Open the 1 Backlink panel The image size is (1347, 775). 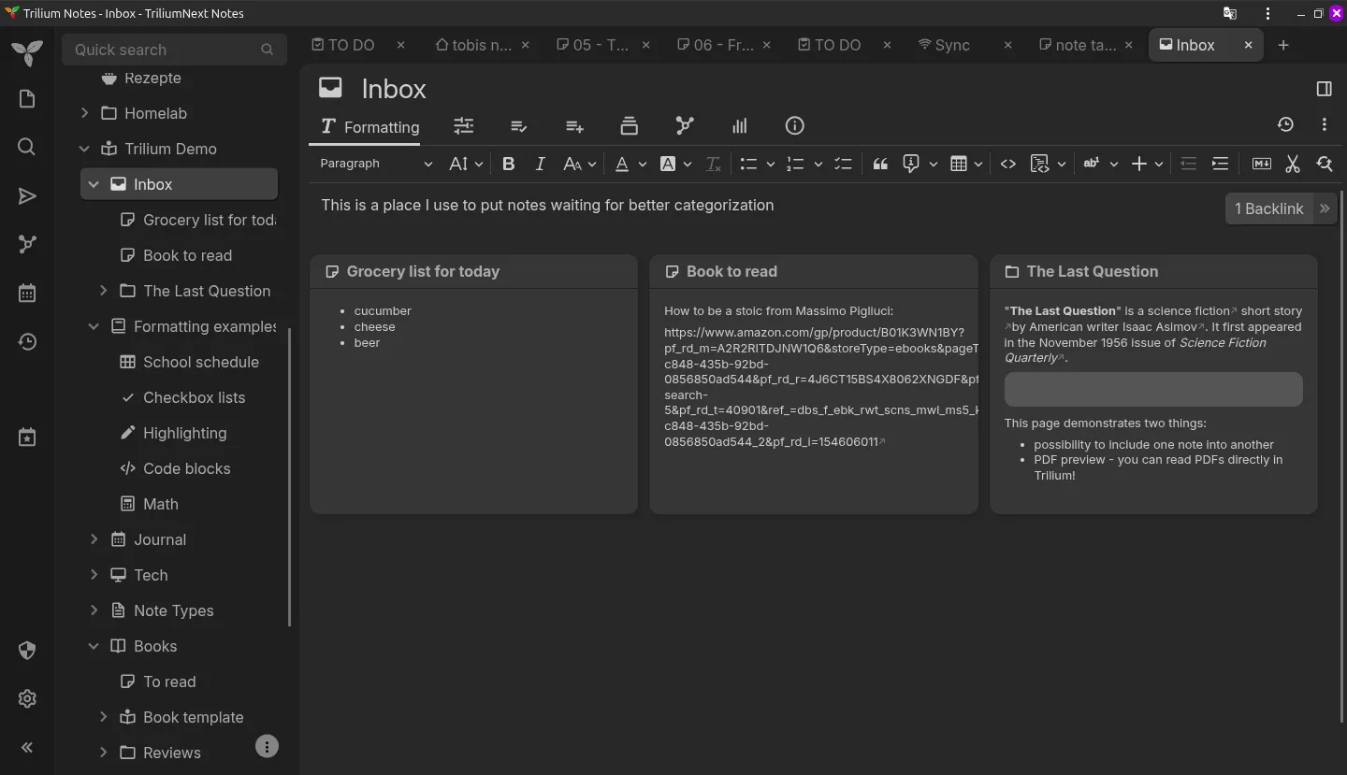point(1269,208)
